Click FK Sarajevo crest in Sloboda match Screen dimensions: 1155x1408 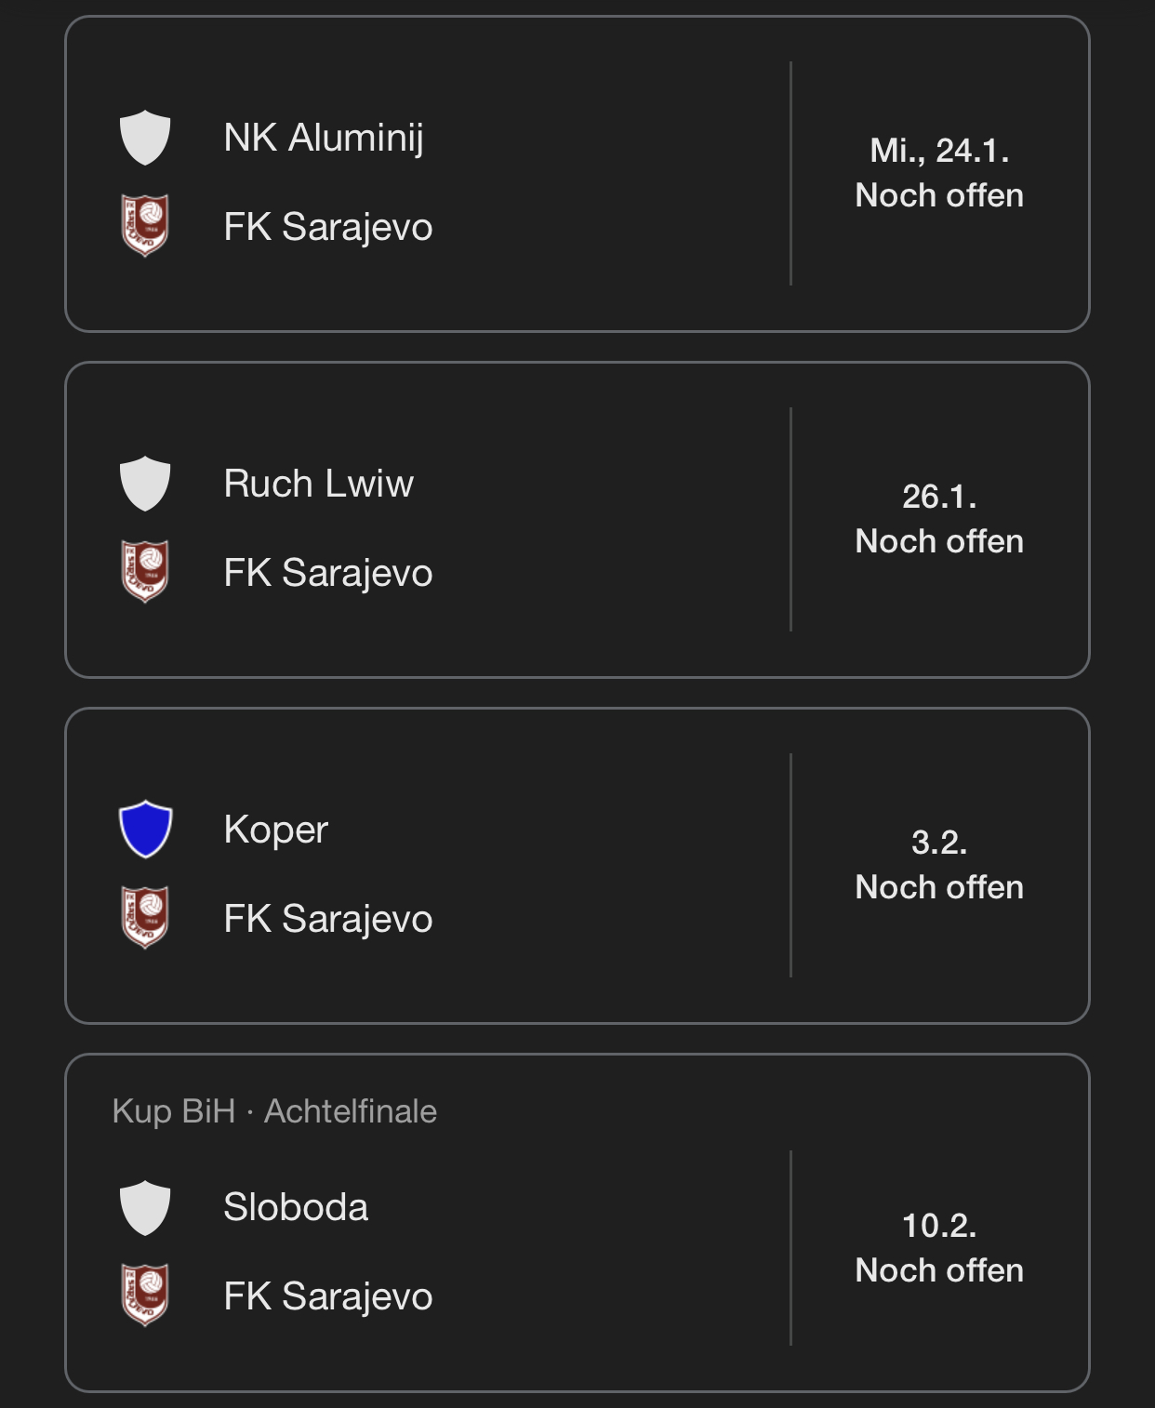145,1295
